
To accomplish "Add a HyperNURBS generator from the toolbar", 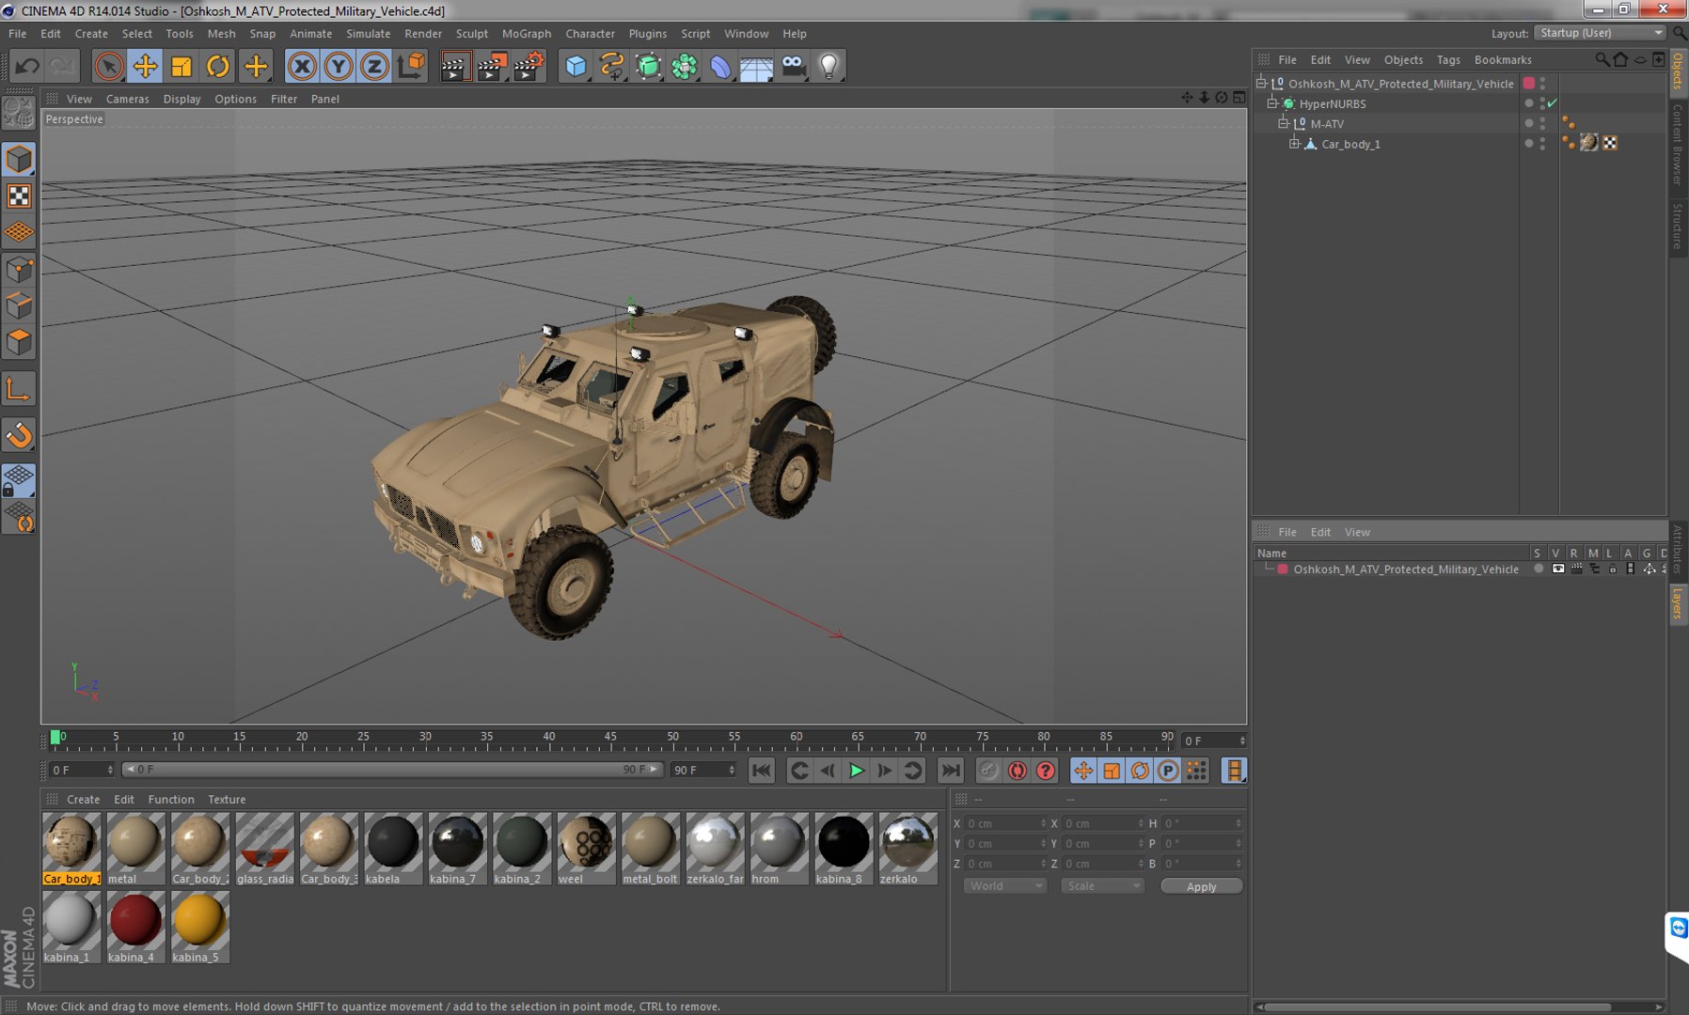I will tap(649, 66).
